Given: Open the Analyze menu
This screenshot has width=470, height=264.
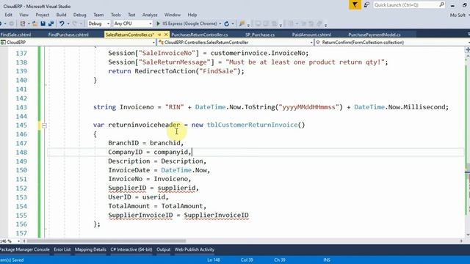Looking at the screenshot, I should pos(150,15).
